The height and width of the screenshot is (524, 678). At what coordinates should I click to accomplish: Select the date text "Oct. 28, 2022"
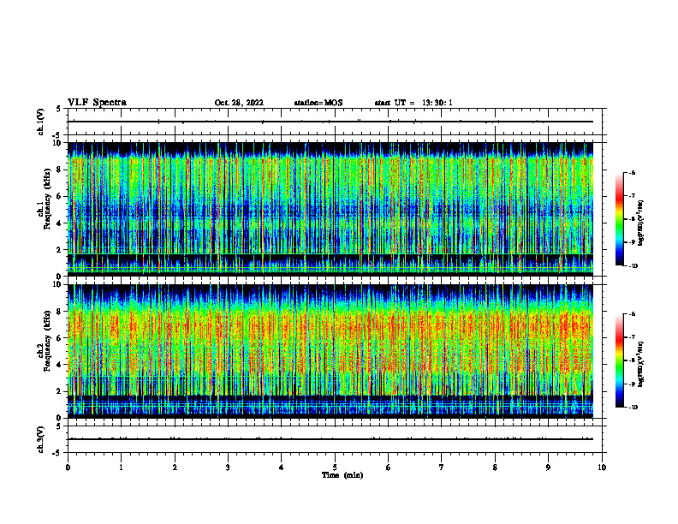(x=239, y=103)
